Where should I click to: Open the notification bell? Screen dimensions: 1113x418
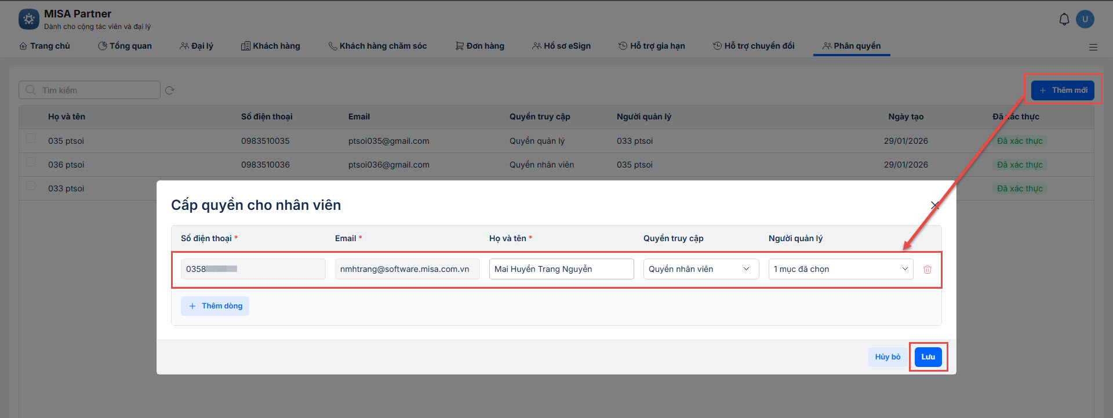pyautogui.click(x=1064, y=19)
